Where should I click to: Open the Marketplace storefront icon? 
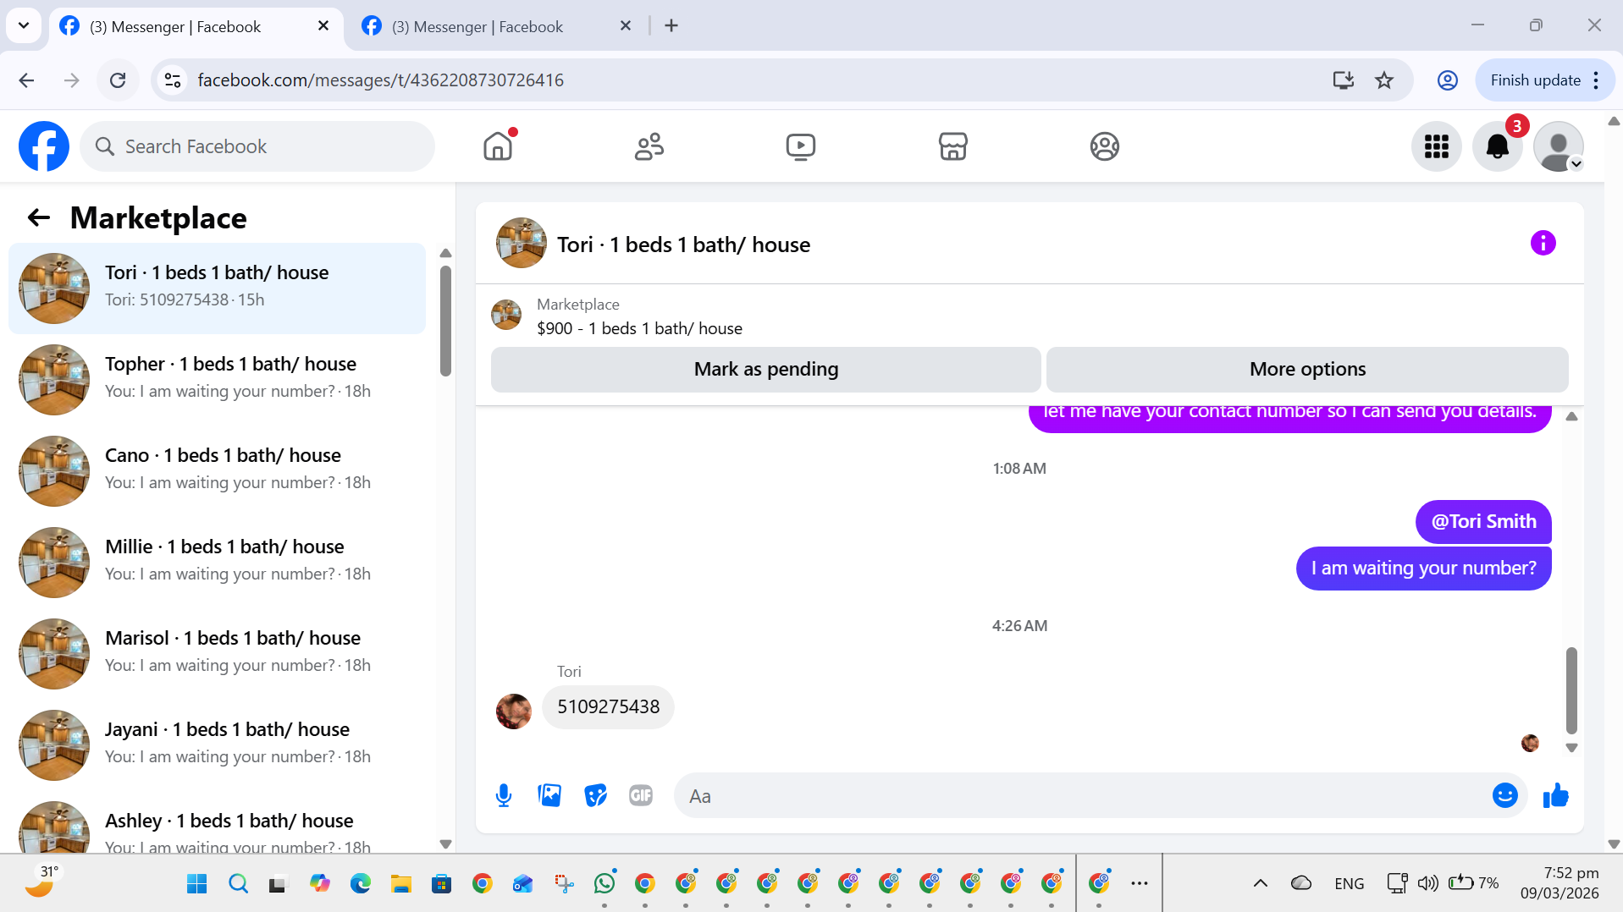pyautogui.click(x=952, y=146)
